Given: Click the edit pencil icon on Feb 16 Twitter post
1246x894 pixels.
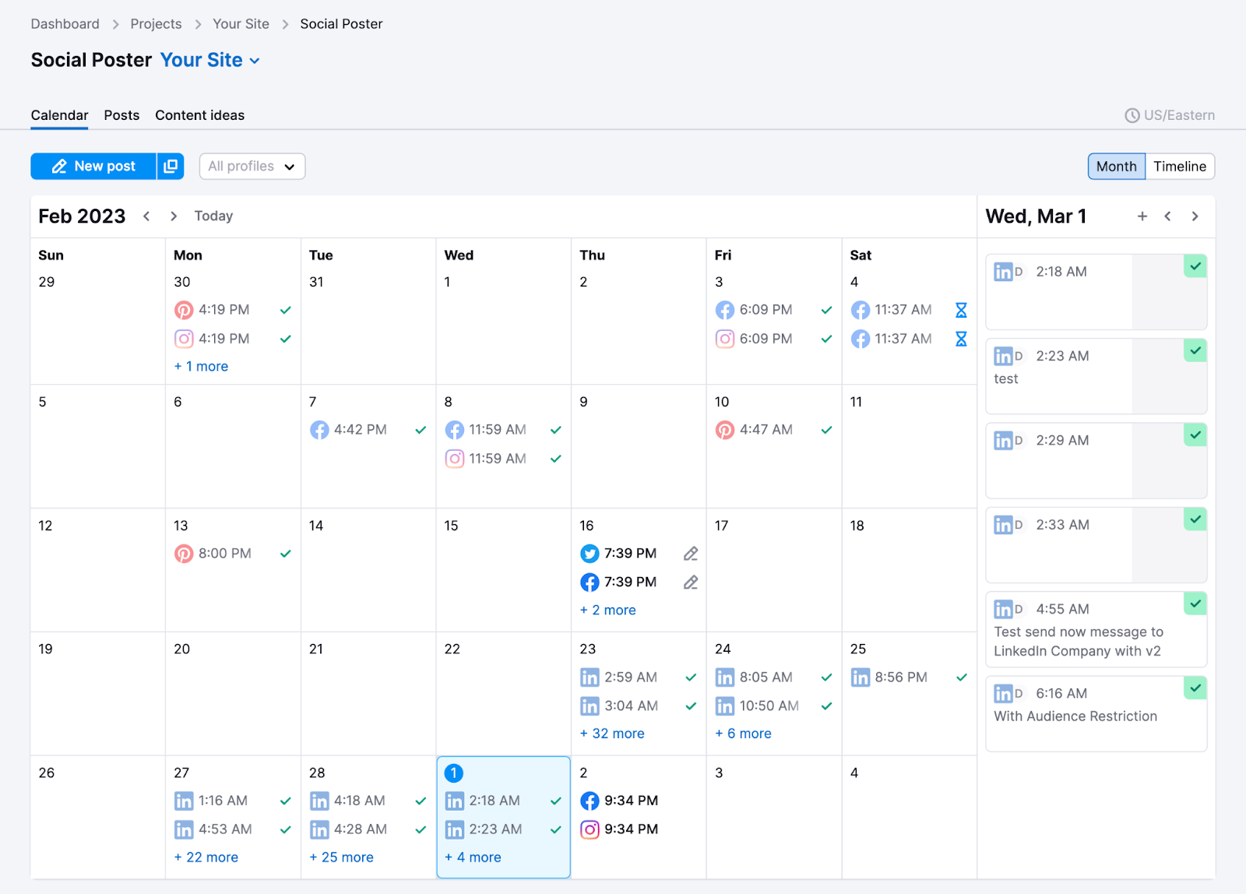Looking at the screenshot, I should (690, 553).
